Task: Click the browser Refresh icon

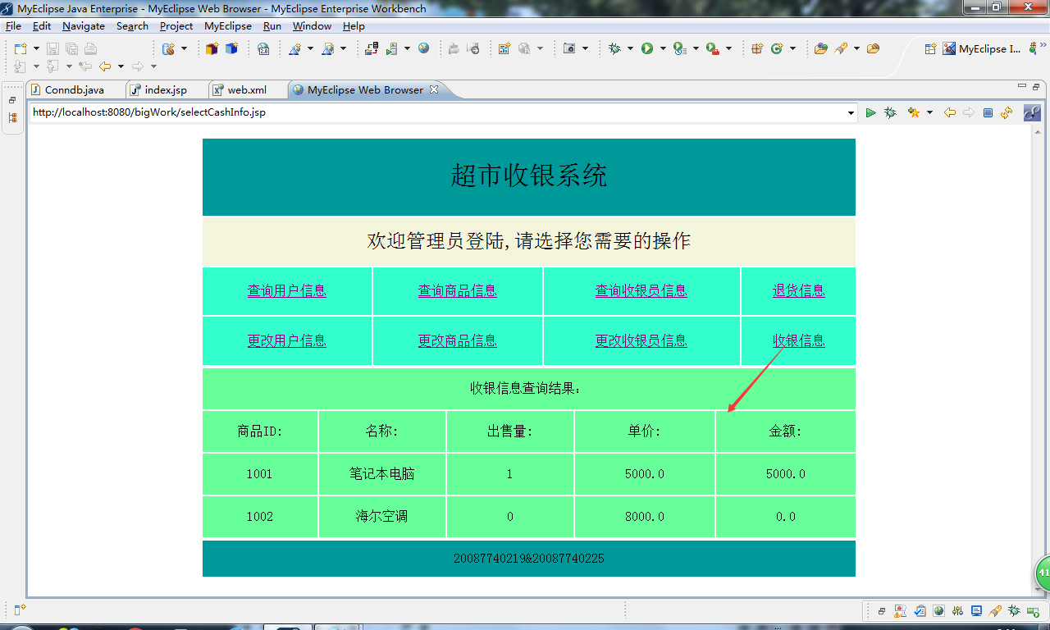Action: [1007, 112]
